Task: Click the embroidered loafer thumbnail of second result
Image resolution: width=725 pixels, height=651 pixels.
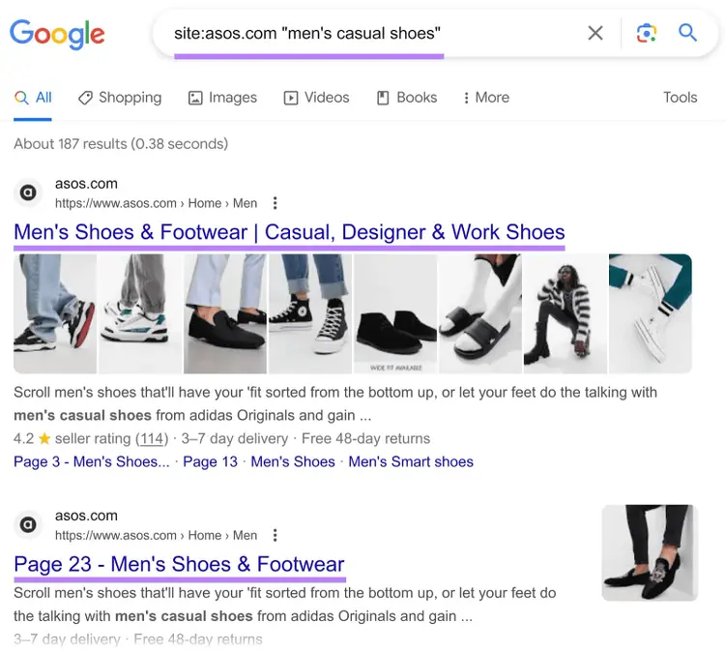Action: [x=650, y=553]
